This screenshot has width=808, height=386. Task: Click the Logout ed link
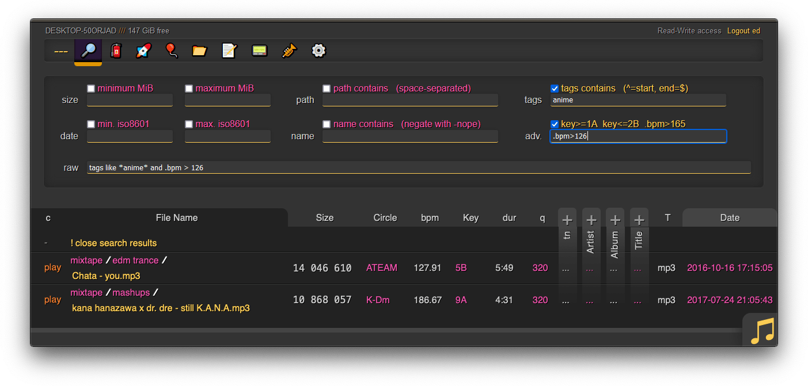coord(743,30)
